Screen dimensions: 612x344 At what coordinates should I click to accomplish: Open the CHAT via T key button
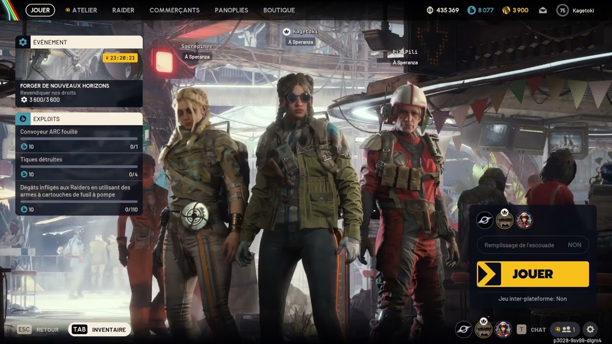coord(531,329)
